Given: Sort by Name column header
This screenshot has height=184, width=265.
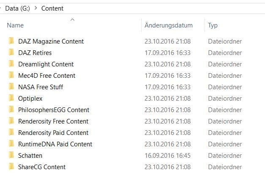Looking at the screenshot, I should tap(16, 25).
